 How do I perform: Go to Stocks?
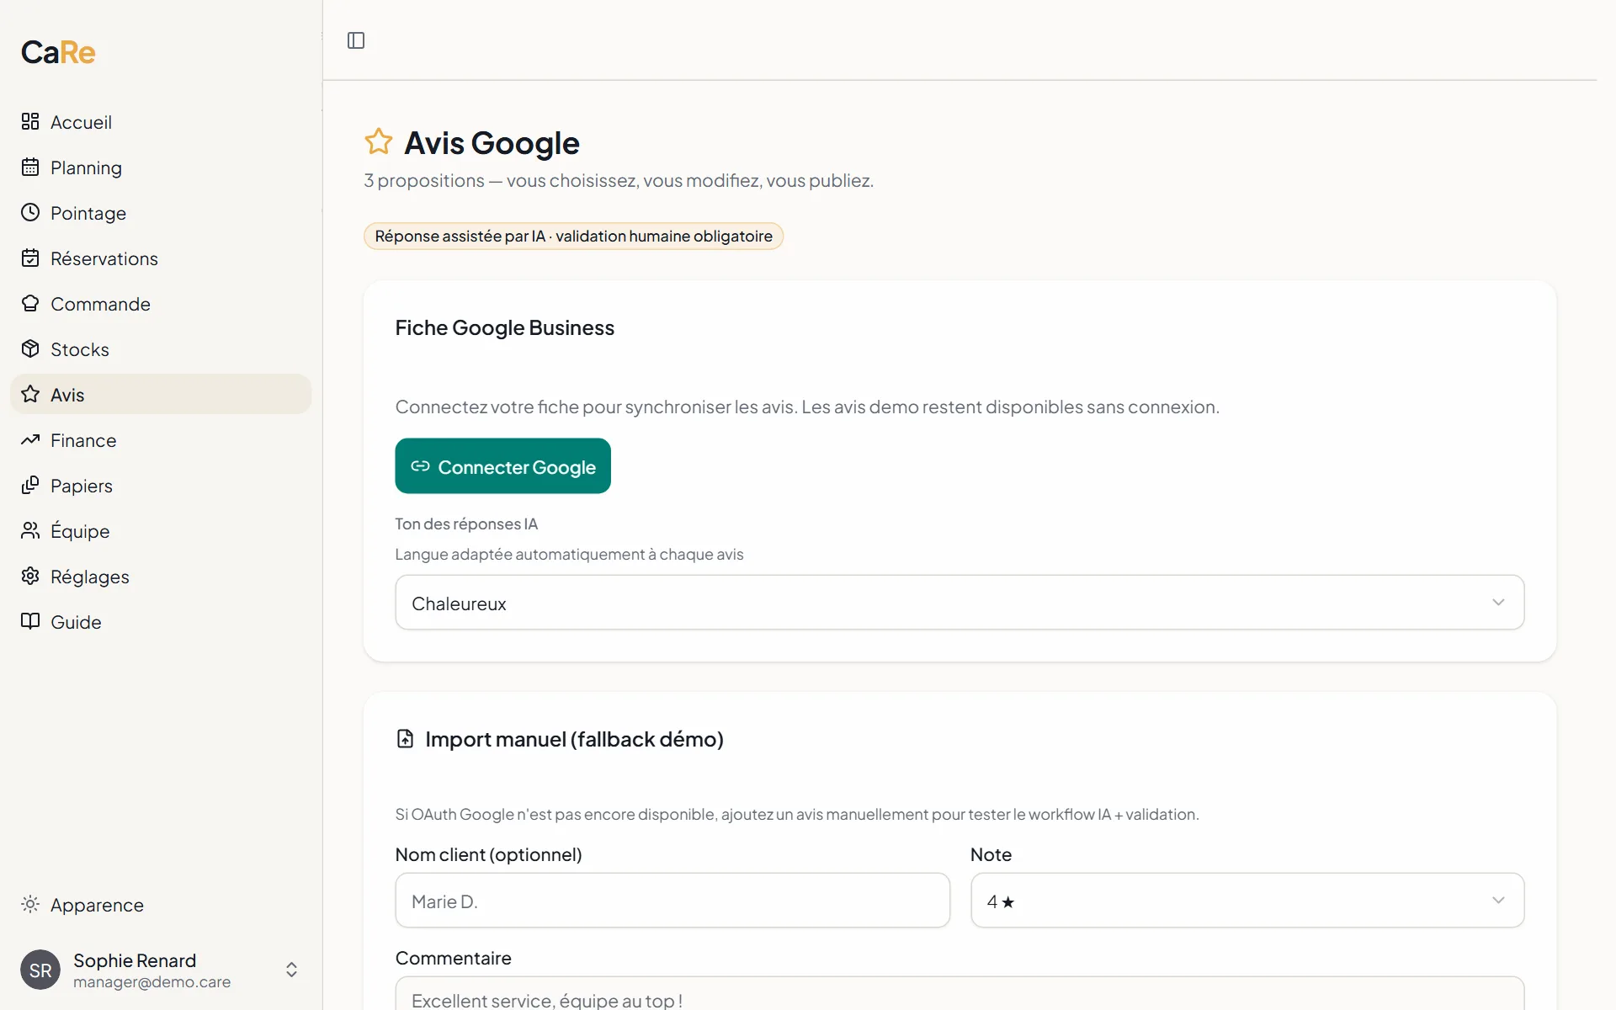161,348
